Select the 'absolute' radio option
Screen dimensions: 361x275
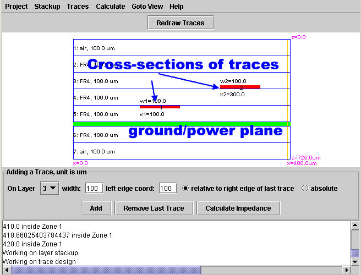[305, 188]
